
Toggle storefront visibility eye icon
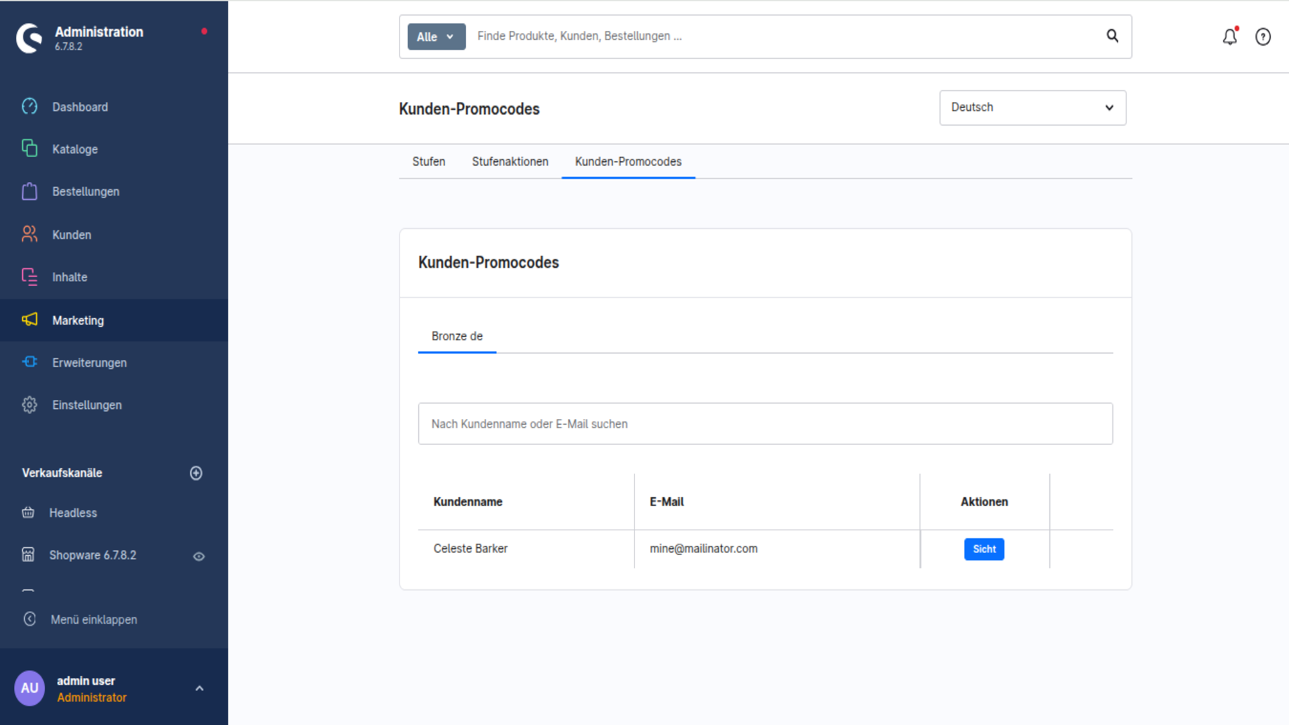199,557
